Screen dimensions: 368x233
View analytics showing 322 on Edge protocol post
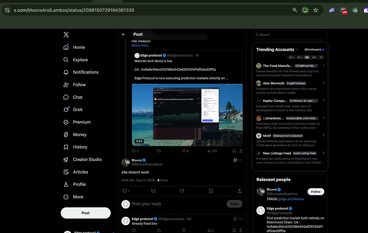click(212, 151)
